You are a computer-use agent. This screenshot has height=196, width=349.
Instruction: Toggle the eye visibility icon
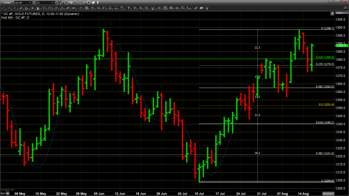177,8
